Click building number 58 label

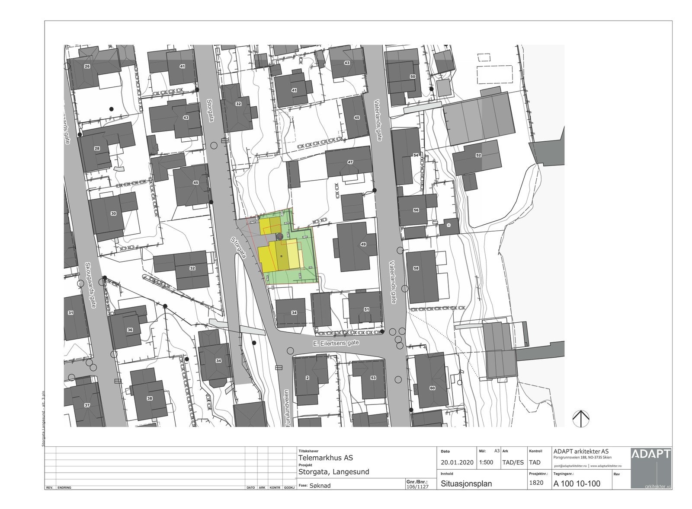(416, 268)
